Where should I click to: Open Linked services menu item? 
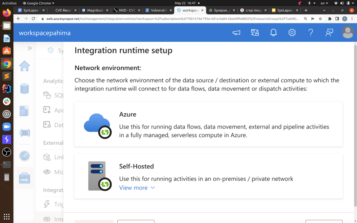pos(53,157)
